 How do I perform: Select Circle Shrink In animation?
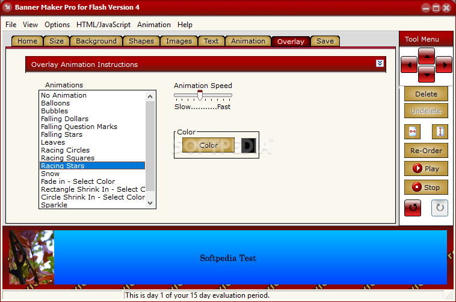point(92,197)
